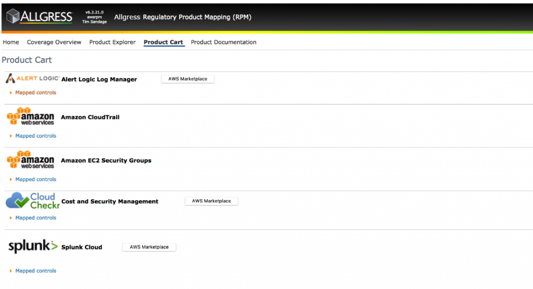Open Product Documentation
This screenshot has height=289, width=533.
pos(224,42)
